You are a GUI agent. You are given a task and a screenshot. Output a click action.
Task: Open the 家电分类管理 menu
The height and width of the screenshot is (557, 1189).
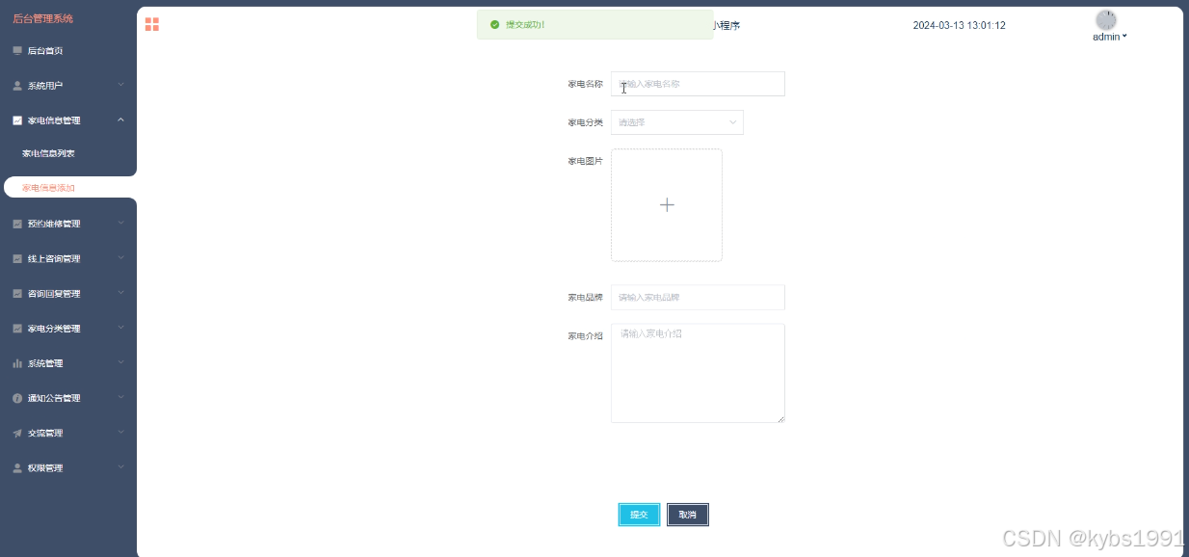[68, 328]
